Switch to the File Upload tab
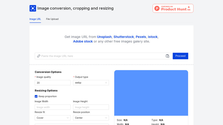The height and width of the screenshot is (125, 223). [x=52, y=19]
